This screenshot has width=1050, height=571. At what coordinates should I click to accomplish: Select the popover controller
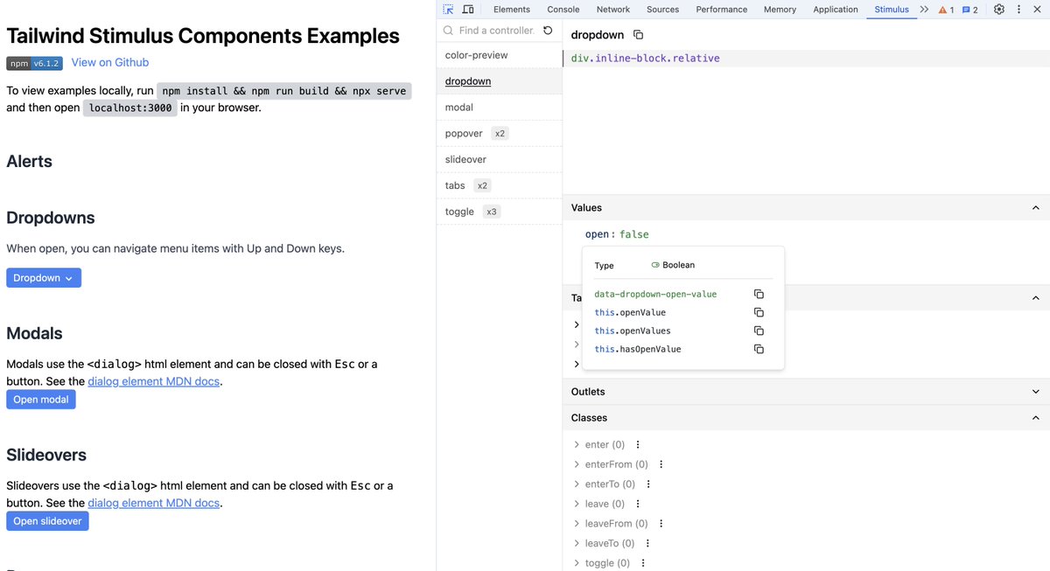pyautogui.click(x=500, y=134)
